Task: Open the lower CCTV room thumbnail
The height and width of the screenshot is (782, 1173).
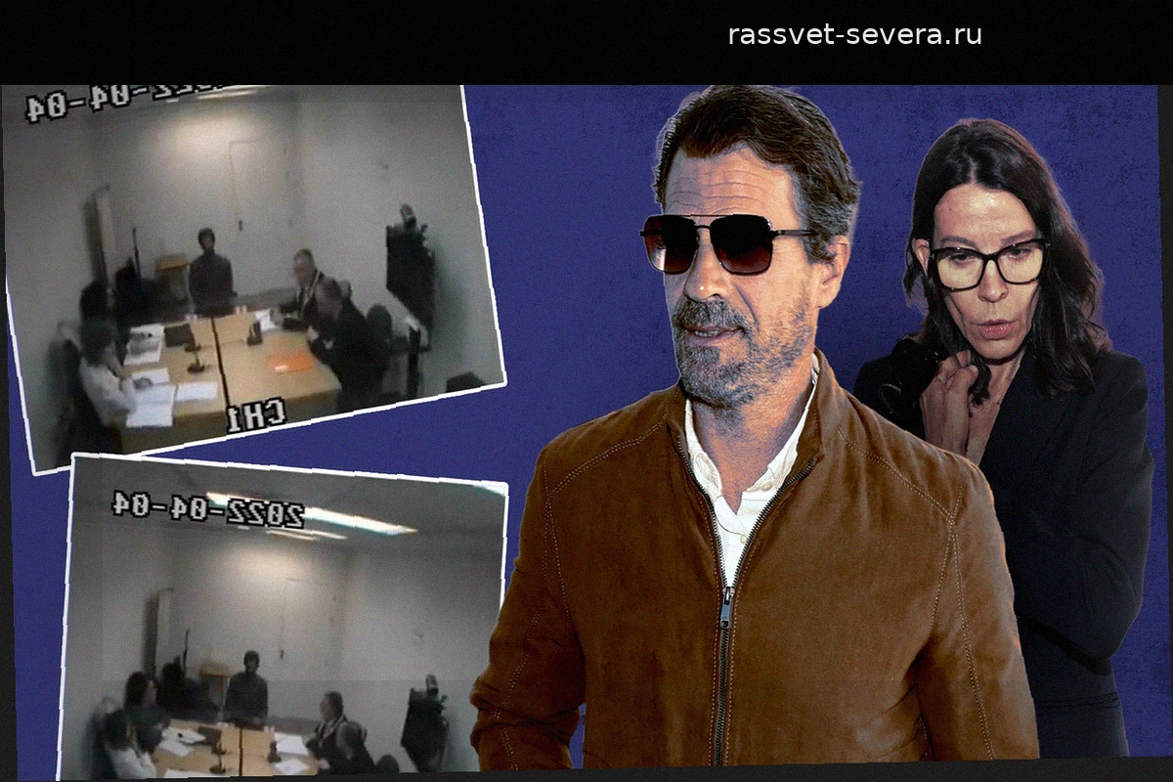Action: [x=284, y=617]
